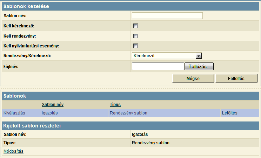
Task: Browse for a file with Tallózás
Action: pos(199,66)
